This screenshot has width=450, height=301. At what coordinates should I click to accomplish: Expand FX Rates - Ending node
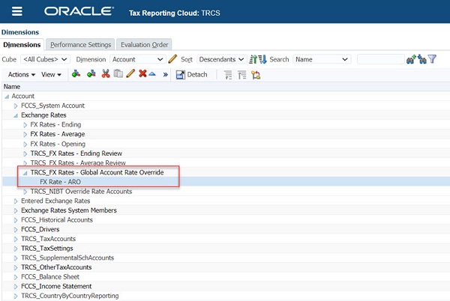(25, 125)
